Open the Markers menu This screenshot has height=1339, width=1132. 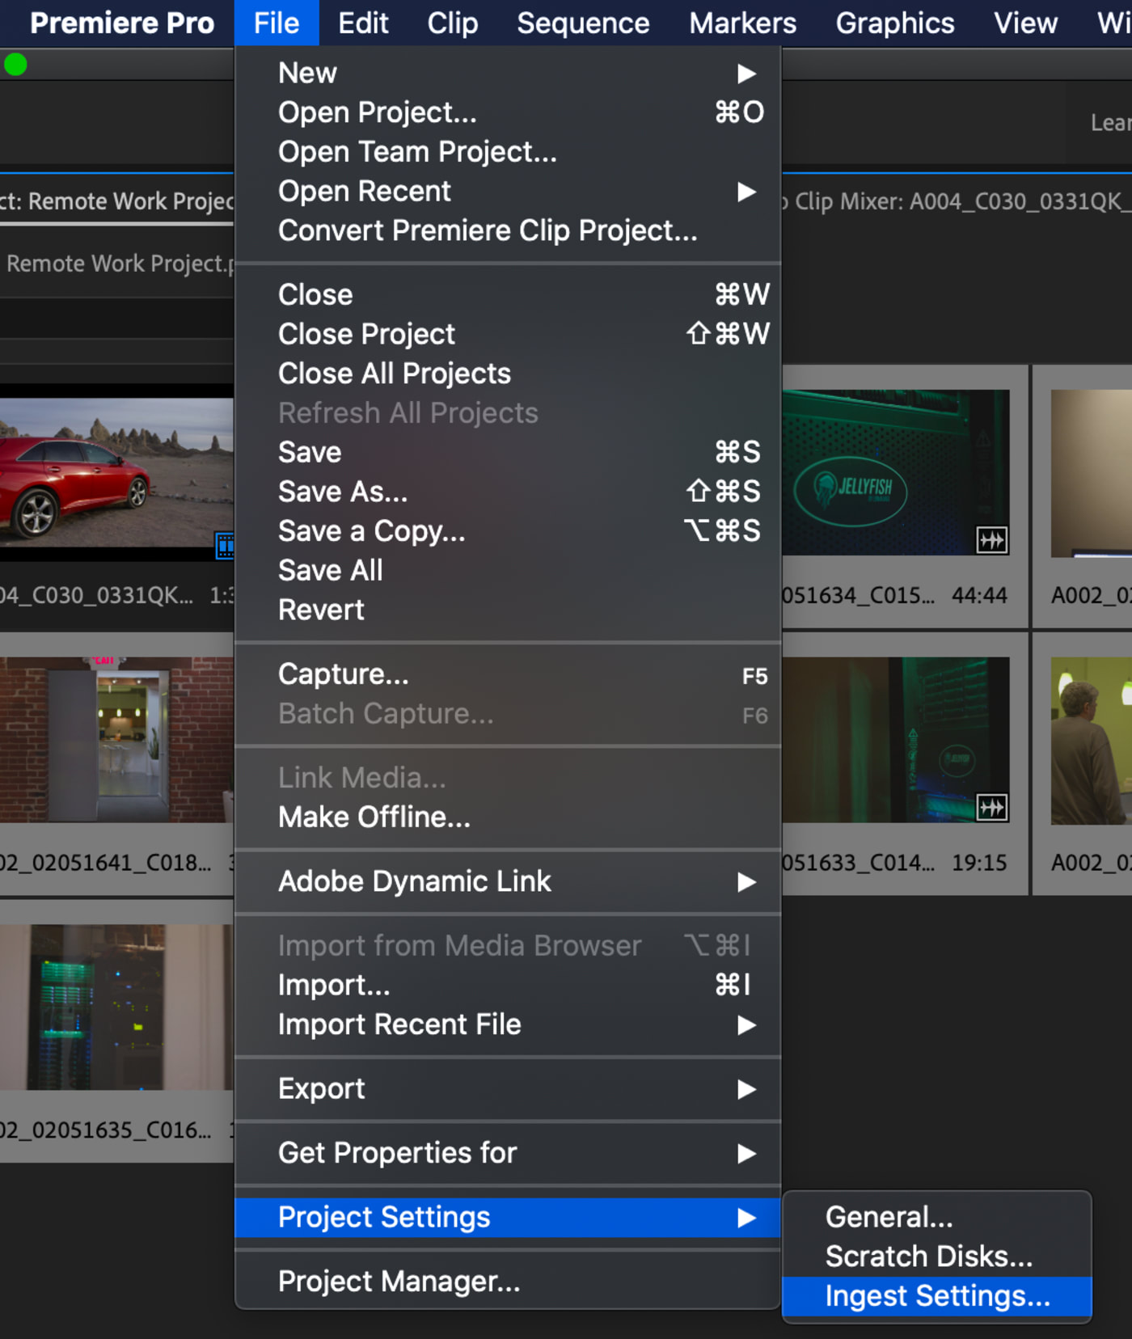[x=742, y=23]
